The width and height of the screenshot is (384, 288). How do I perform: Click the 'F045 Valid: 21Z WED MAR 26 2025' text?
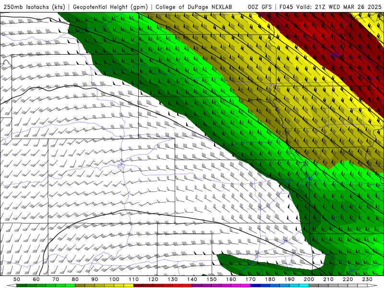[330, 7]
